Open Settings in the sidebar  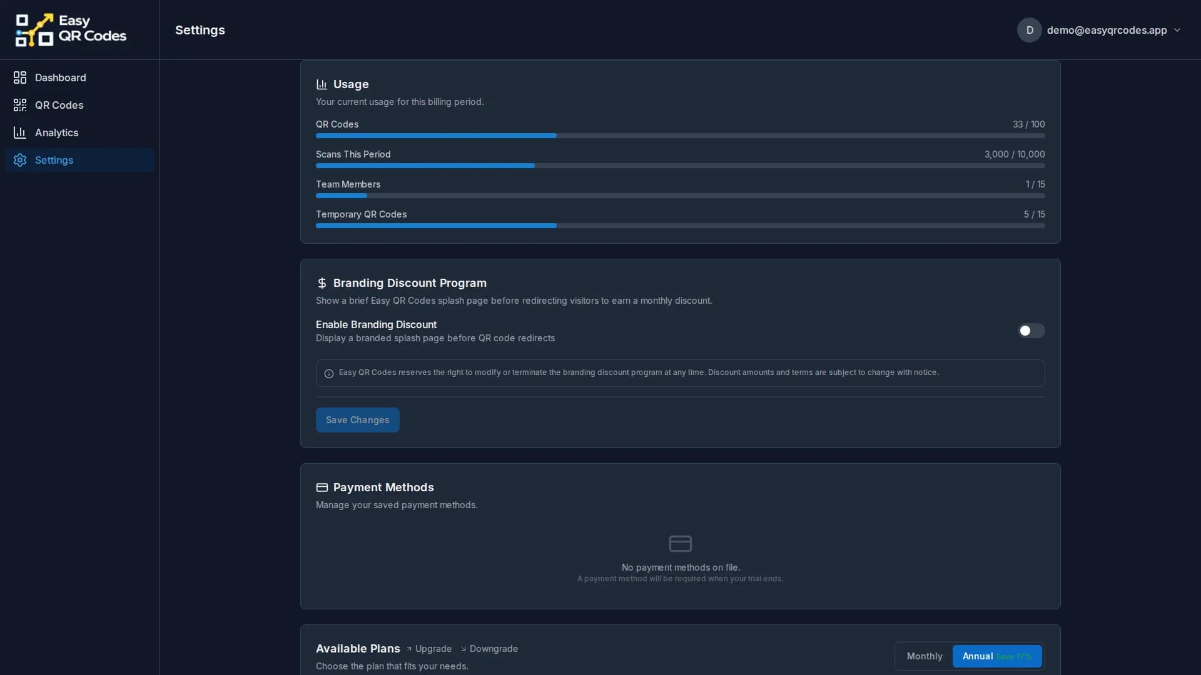79,160
